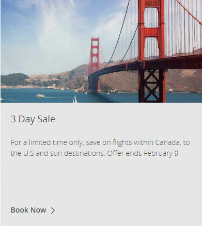Click the white sailboat at photo bottom
Screen dimensions: 202x226
pyautogui.click(x=75, y=99)
